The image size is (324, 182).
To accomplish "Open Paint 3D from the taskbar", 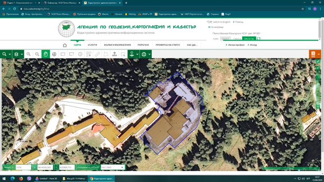I will coord(47,178).
